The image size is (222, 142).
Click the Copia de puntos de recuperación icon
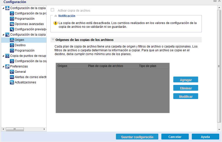(7, 56)
